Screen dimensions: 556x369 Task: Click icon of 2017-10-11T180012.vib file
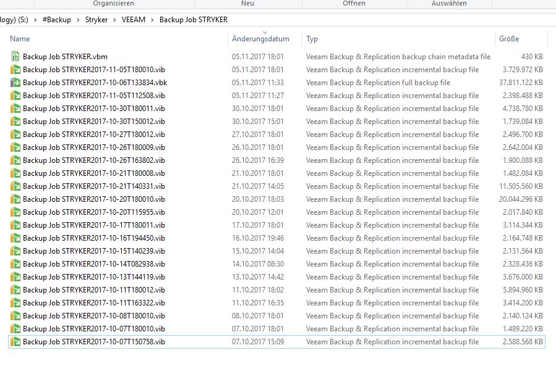pos(15,290)
